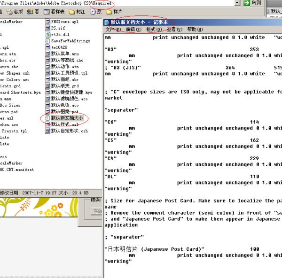Select the SaveForWebStrings file
The width and height of the screenshot is (282, 278).
(70, 41)
